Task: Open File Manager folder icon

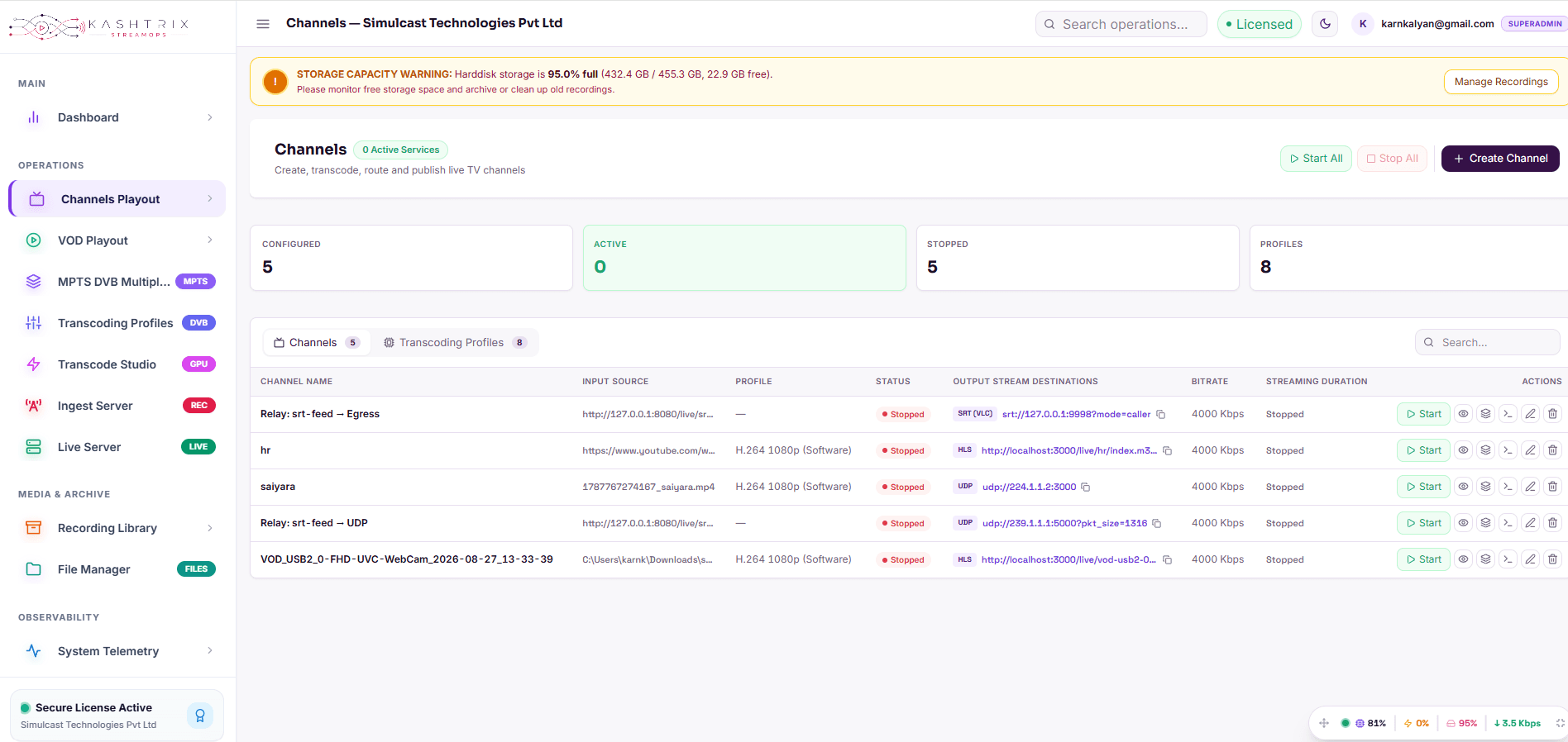Action: click(x=34, y=569)
